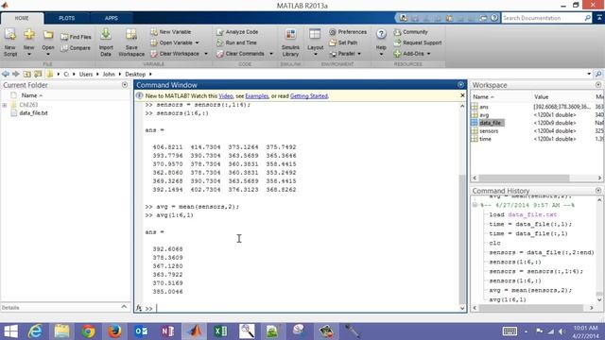
Task: Click New Variable
Action: coord(171,32)
